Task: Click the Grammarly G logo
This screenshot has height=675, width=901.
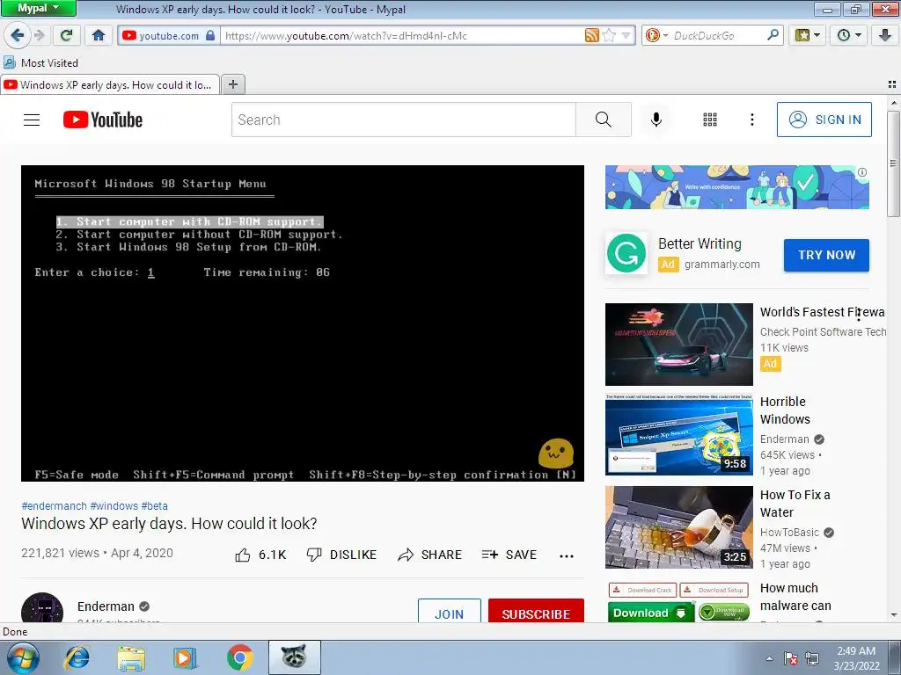Action: (626, 254)
